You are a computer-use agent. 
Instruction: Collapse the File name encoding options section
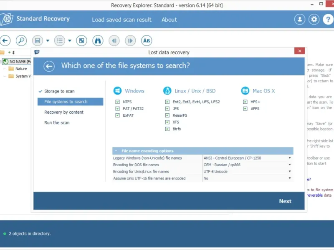coord(116,151)
